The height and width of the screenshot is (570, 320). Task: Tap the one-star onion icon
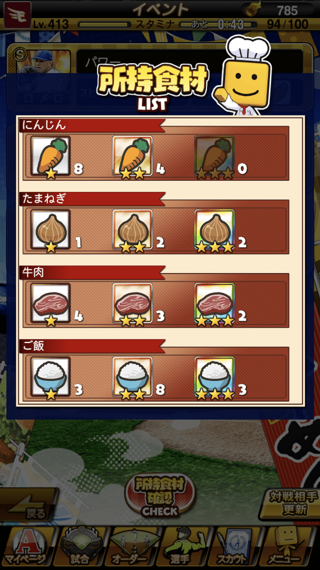click(x=50, y=230)
